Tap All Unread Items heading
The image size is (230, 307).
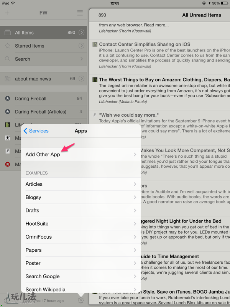[202, 15]
